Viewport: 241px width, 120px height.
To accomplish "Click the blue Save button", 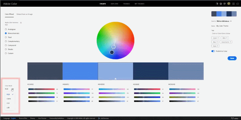I will tap(232, 58).
